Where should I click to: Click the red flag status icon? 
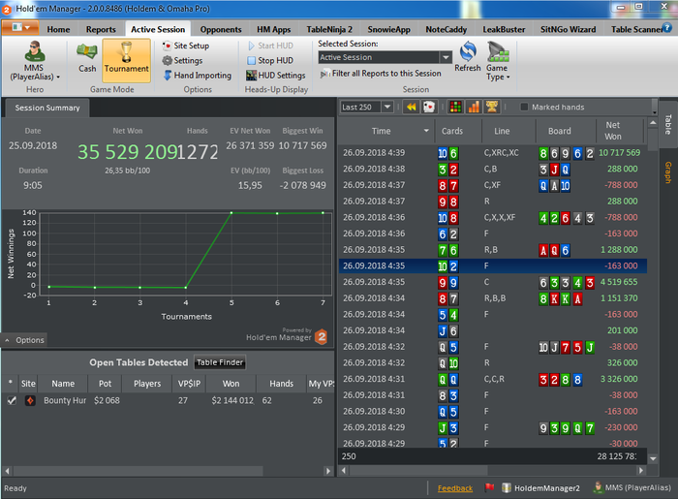pyautogui.click(x=489, y=487)
